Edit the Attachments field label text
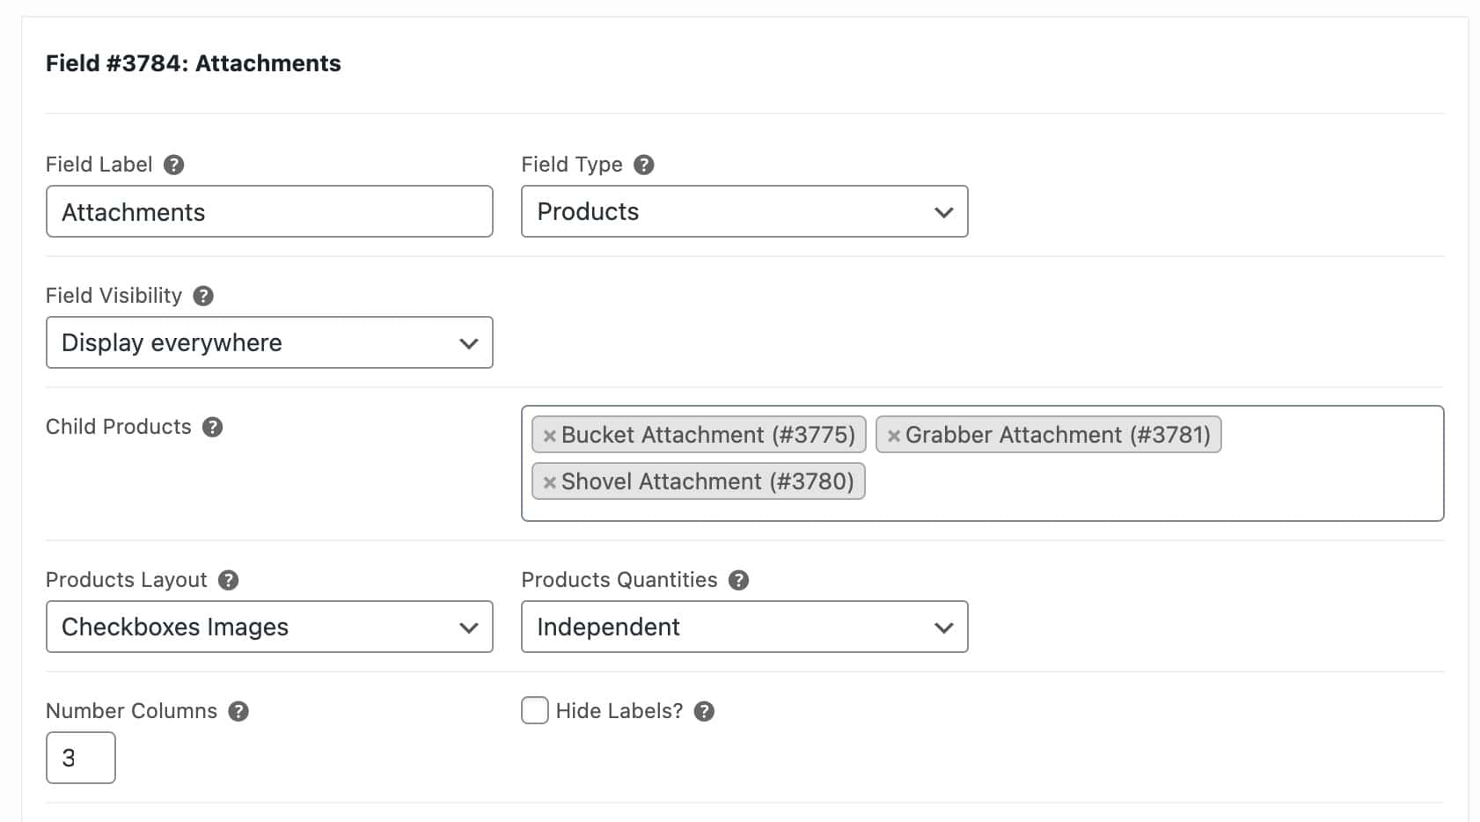This screenshot has width=1480, height=822. click(x=268, y=211)
